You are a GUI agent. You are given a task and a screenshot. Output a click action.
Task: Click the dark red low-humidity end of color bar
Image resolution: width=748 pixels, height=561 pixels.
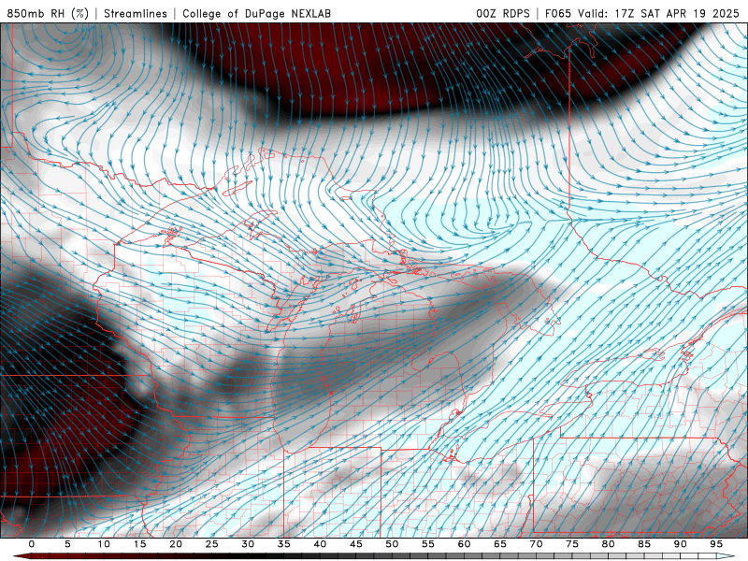pyautogui.click(x=24, y=556)
